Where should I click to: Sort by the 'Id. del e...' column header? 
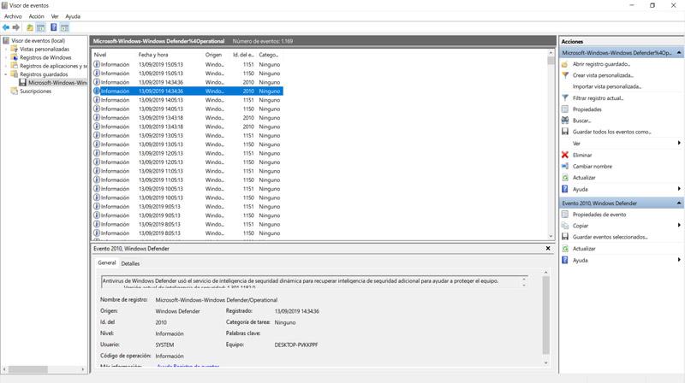[244, 55]
